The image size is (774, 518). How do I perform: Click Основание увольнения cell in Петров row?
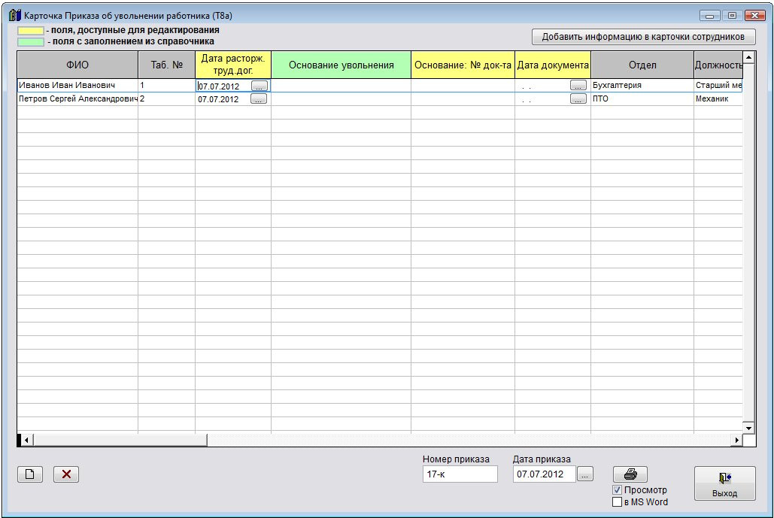coord(341,98)
